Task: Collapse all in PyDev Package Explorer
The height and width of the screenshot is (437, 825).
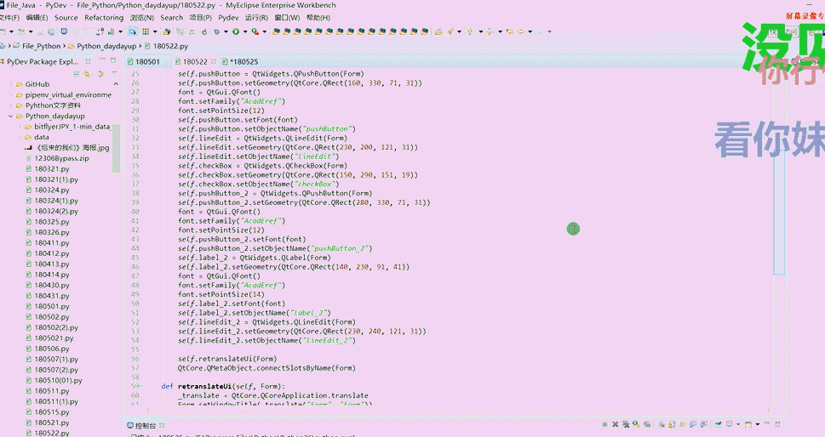Action: 77,74
